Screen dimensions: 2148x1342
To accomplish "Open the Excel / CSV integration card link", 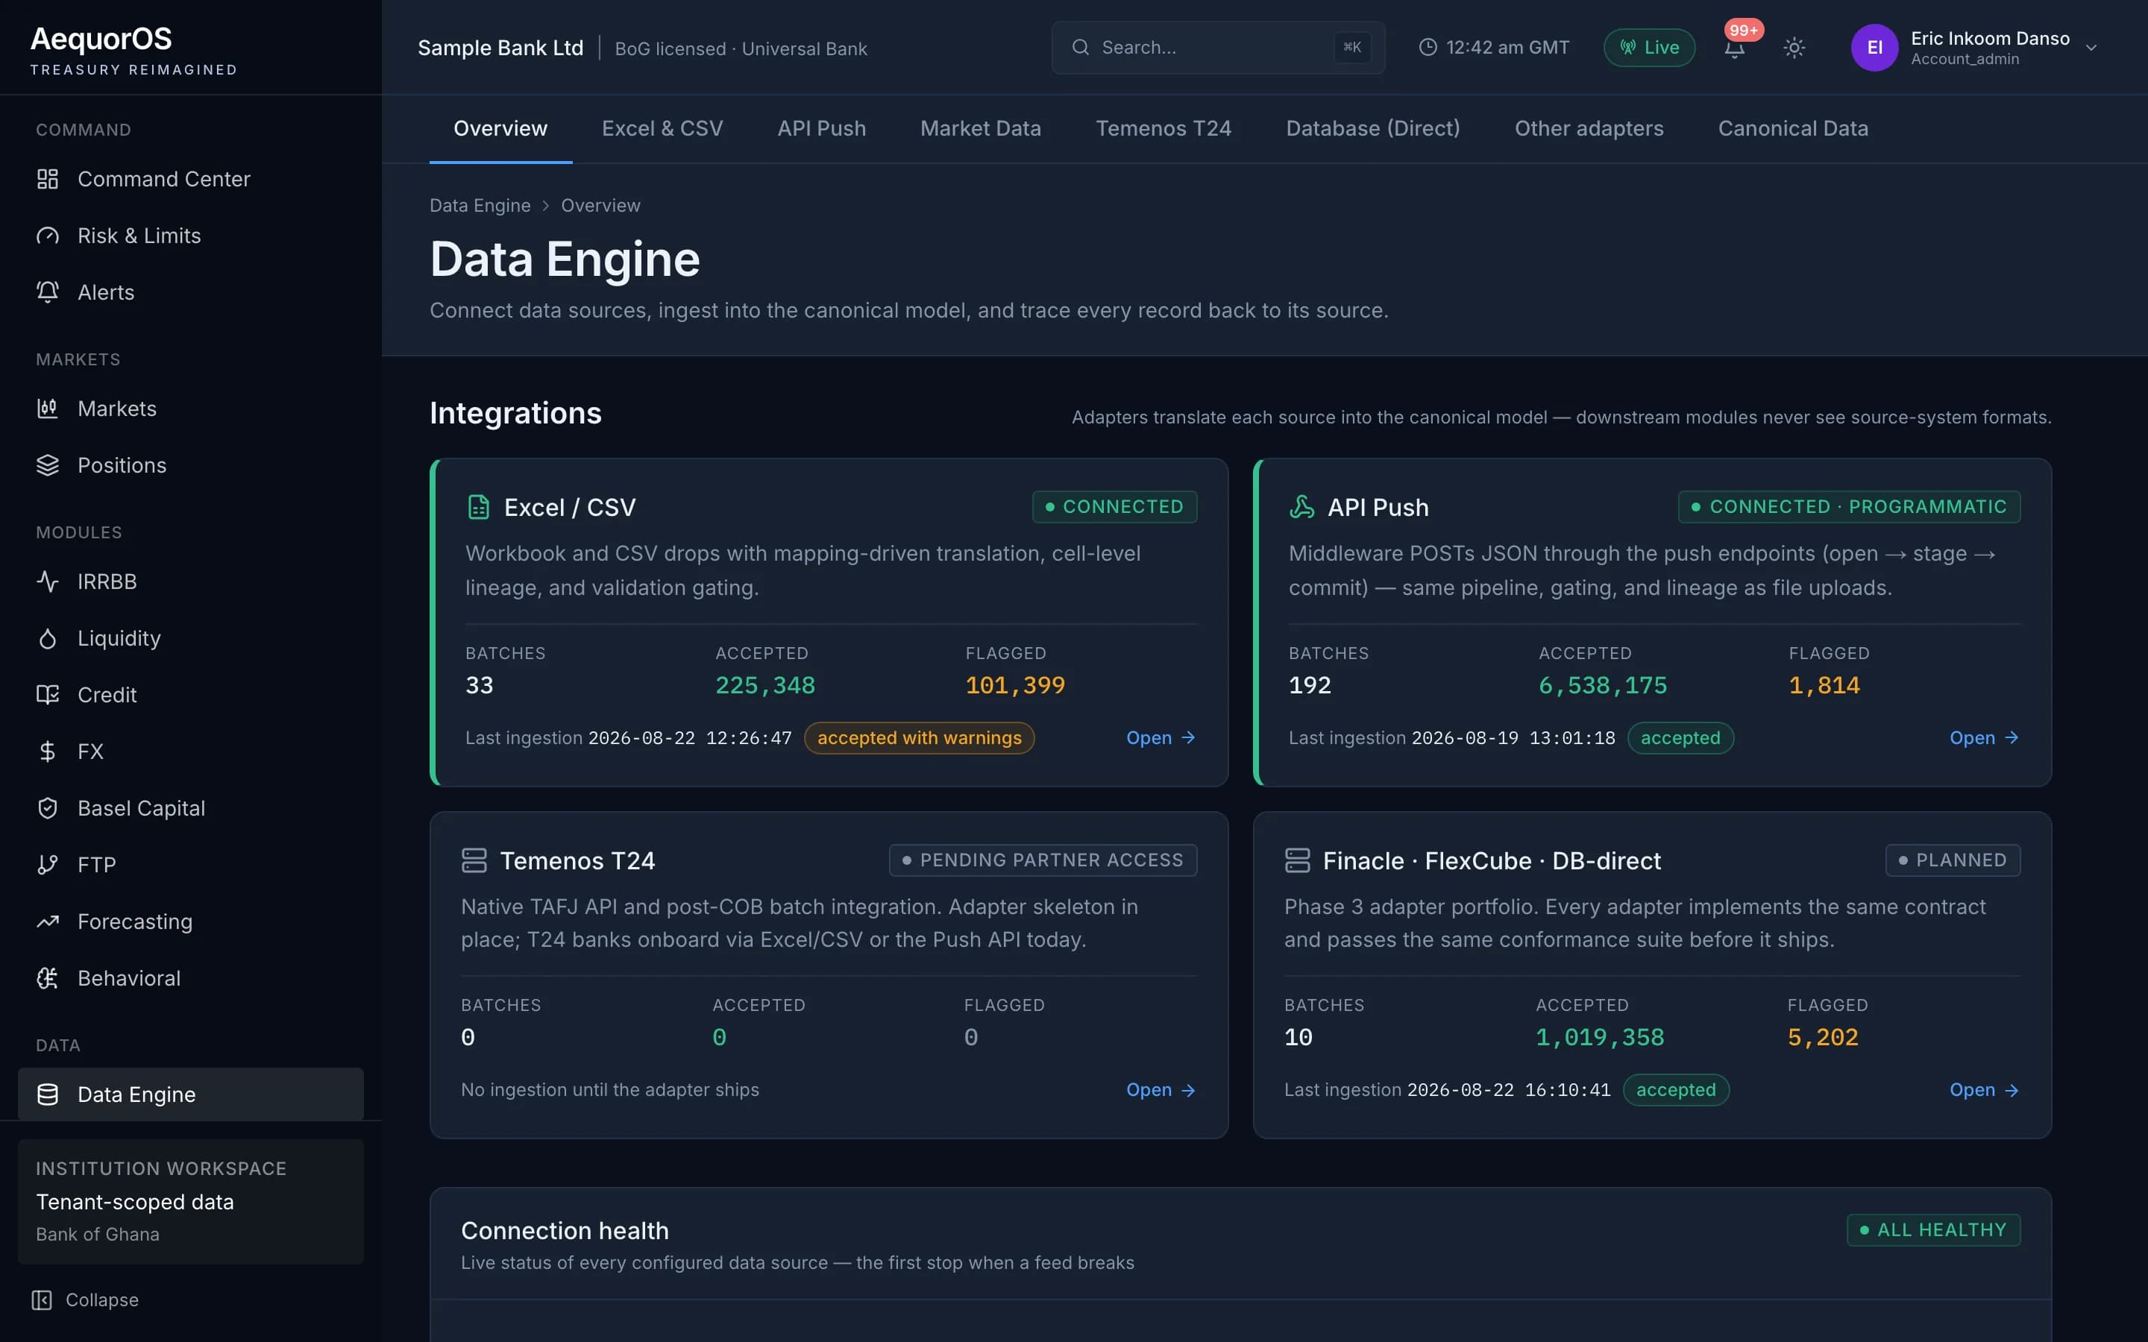I will [x=1161, y=737].
